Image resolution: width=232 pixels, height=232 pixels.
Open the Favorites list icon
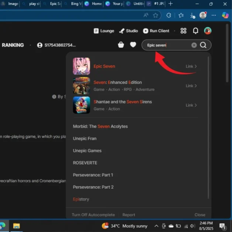181,15
